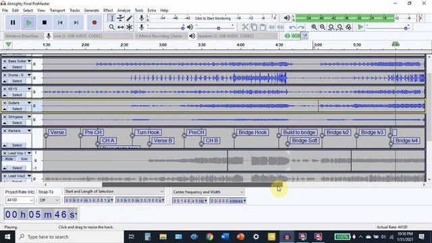
Task: Click the horizontal timeline scrollbar thumb
Action: coord(192,184)
